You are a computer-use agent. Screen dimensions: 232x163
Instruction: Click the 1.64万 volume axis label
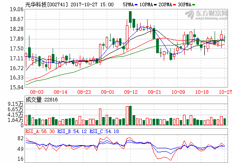pos(16,120)
